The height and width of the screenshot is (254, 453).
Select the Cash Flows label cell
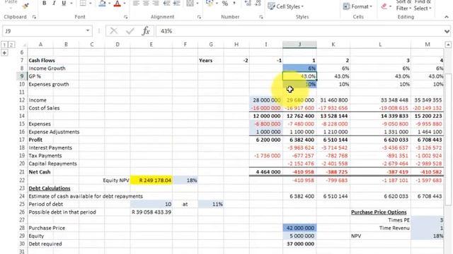click(42, 61)
